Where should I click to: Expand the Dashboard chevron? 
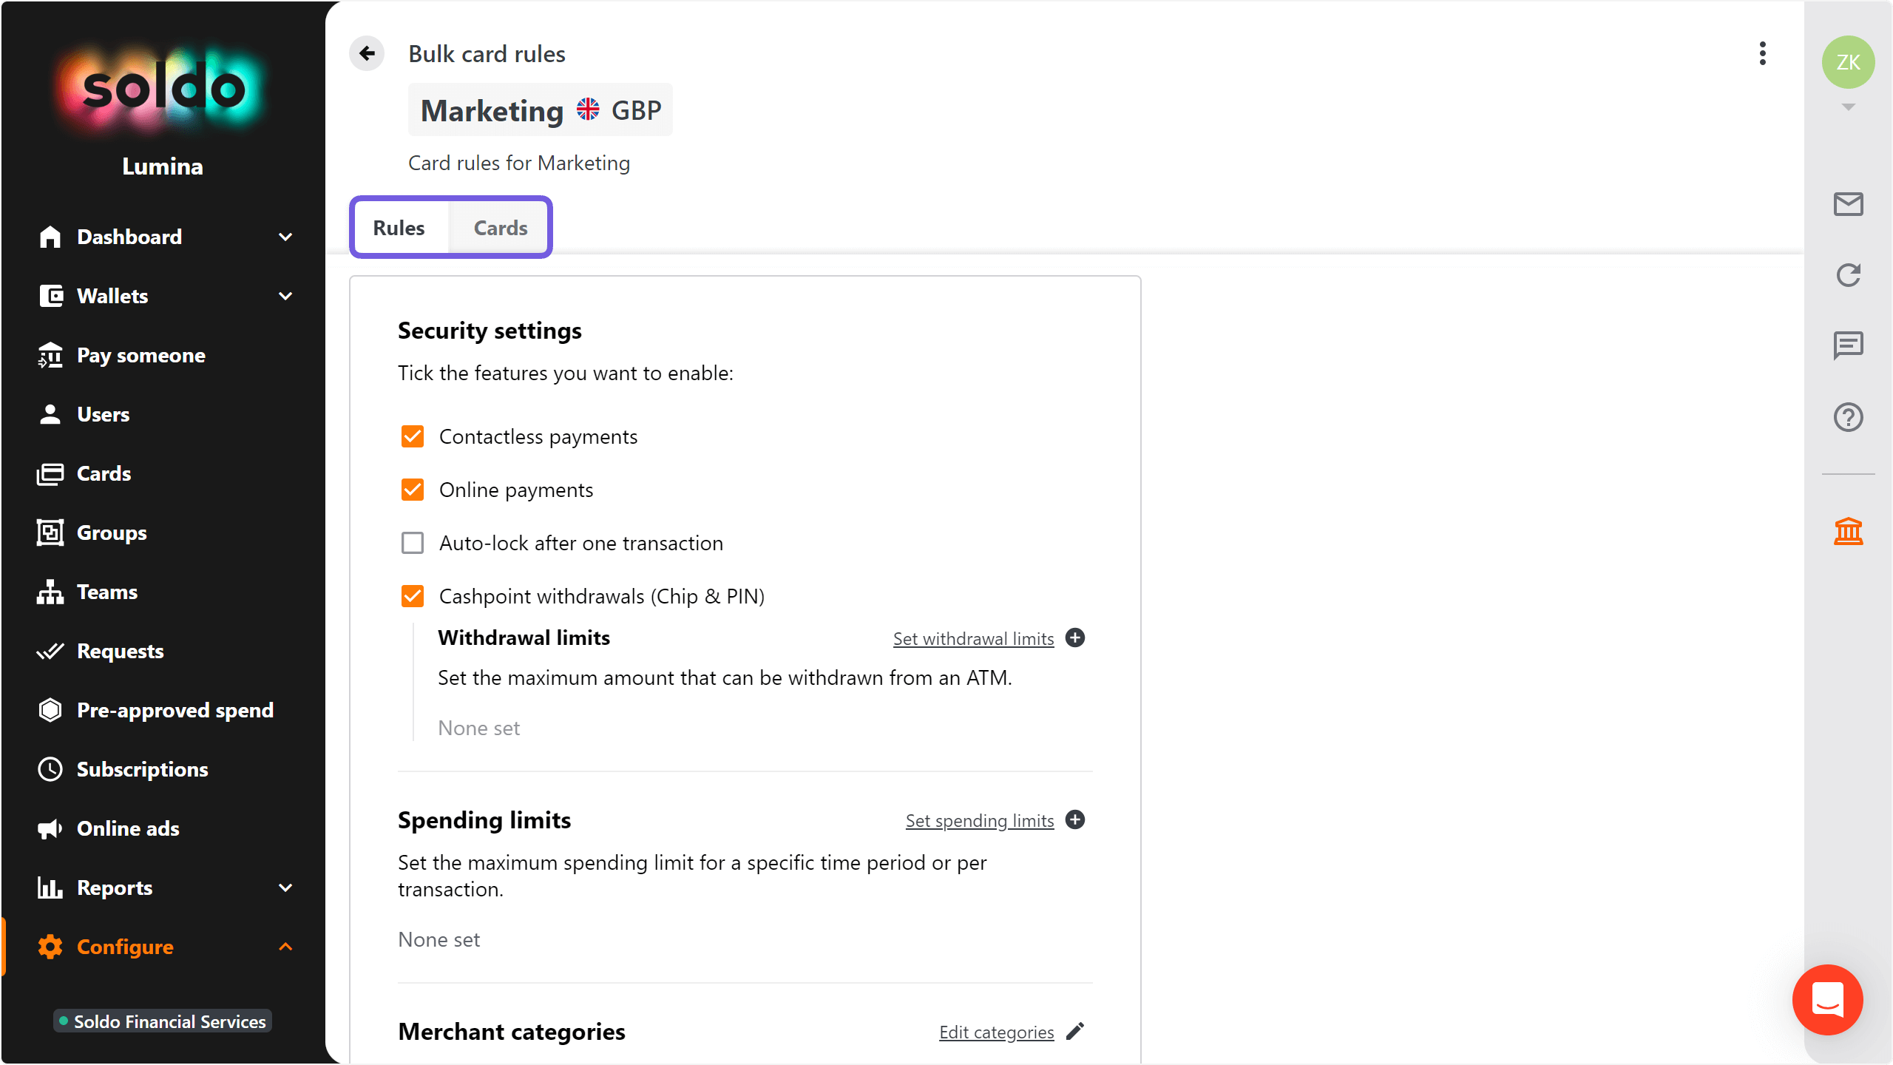point(285,237)
